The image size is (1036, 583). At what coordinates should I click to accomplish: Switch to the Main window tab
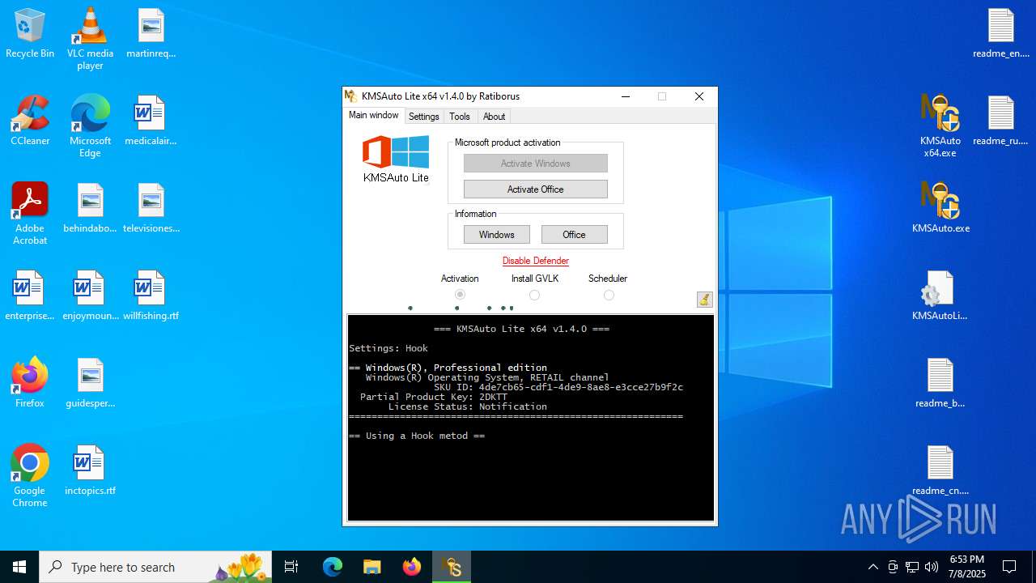(x=373, y=116)
